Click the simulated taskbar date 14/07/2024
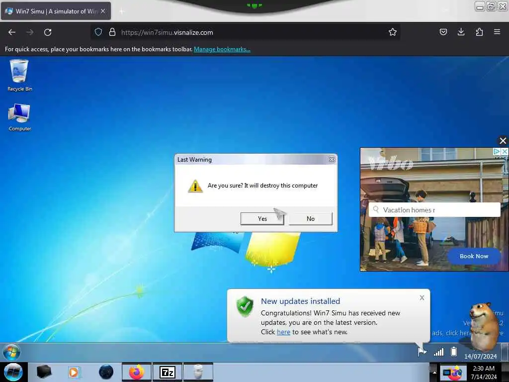509x382 pixels. click(x=481, y=356)
